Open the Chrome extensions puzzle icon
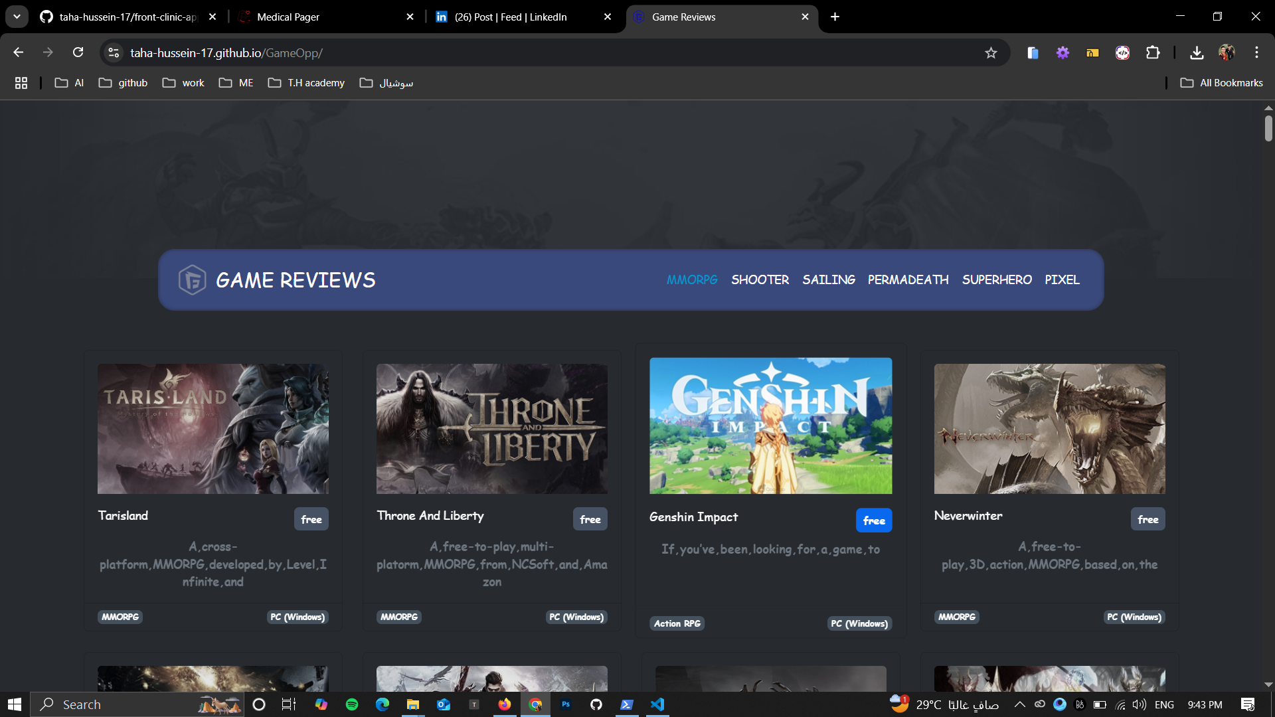1275x717 pixels. tap(1153, 53)
